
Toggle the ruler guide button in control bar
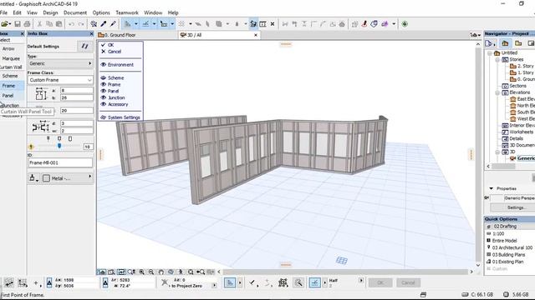(230, 282)
